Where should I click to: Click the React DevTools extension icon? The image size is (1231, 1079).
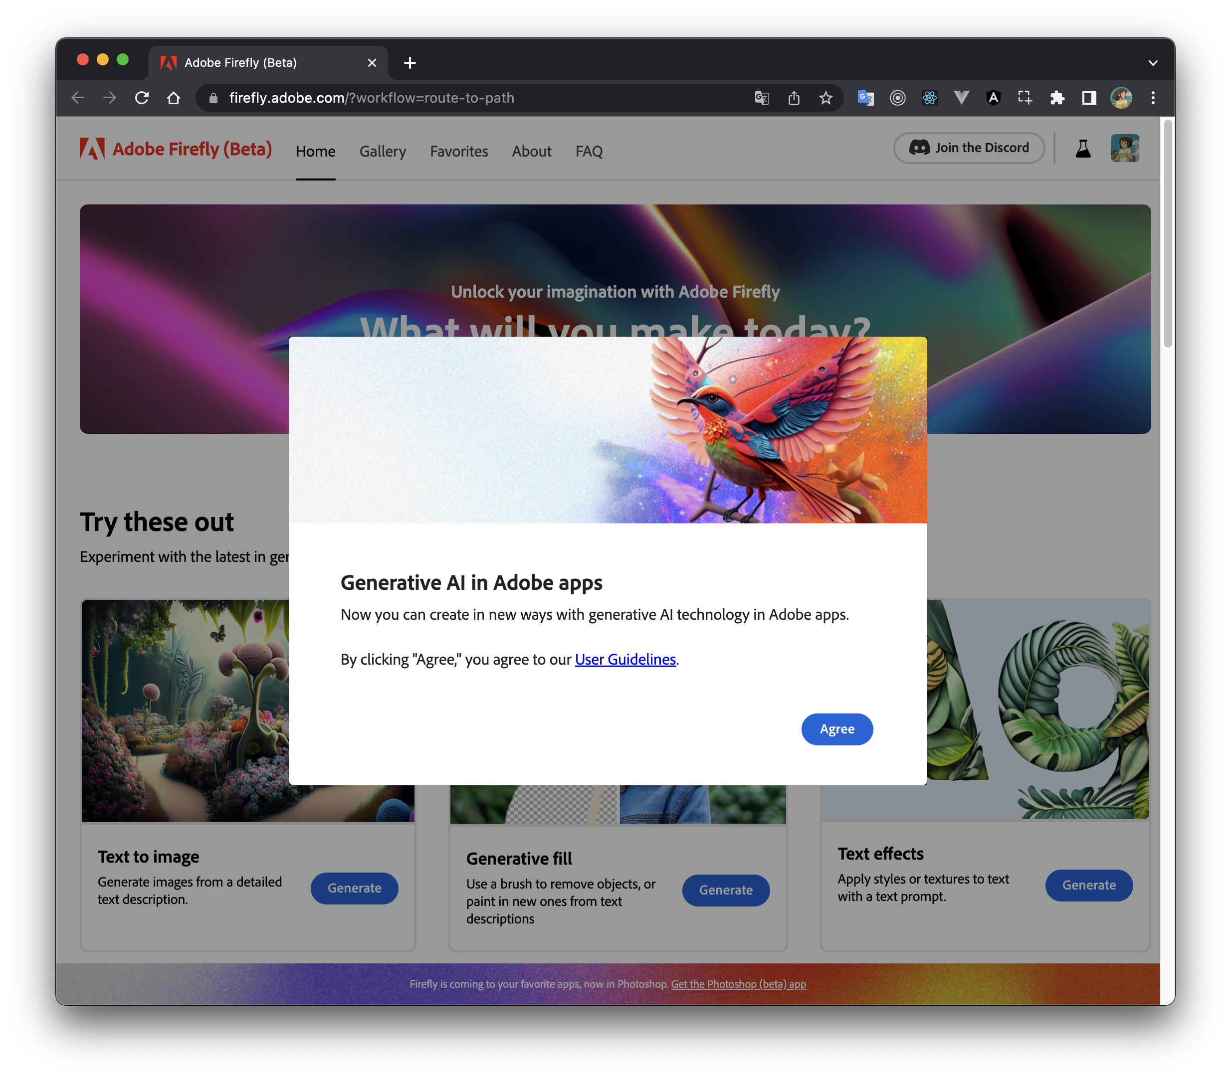coord(929,98)
